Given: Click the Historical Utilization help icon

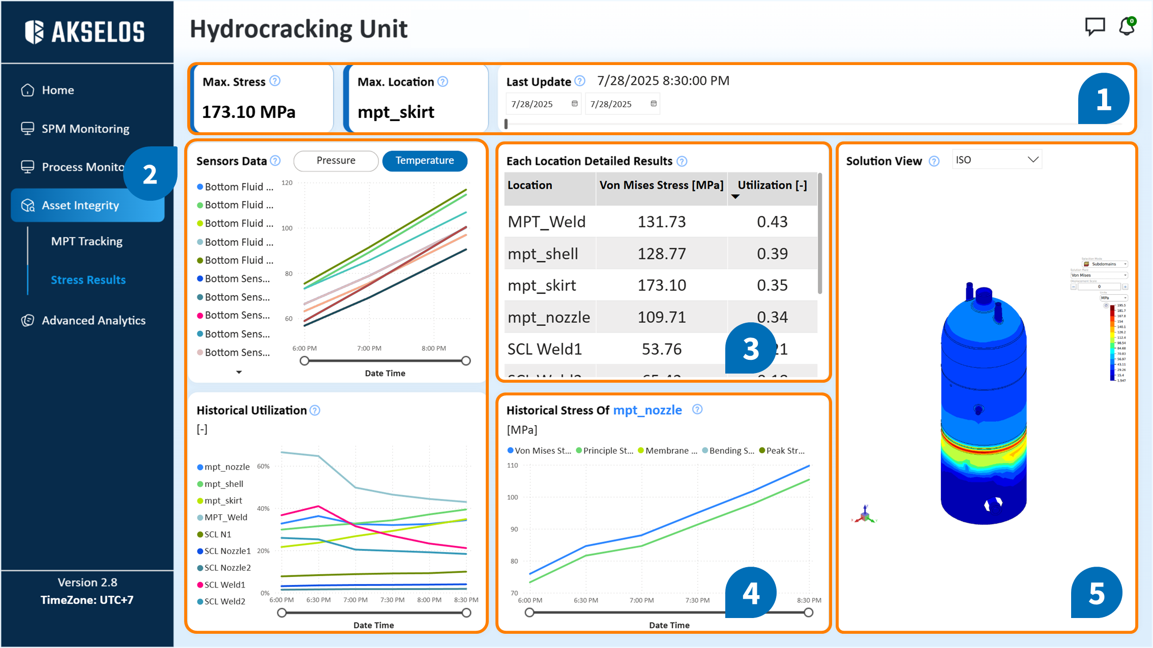Looking at the screenshot, I should click(315, 411).
